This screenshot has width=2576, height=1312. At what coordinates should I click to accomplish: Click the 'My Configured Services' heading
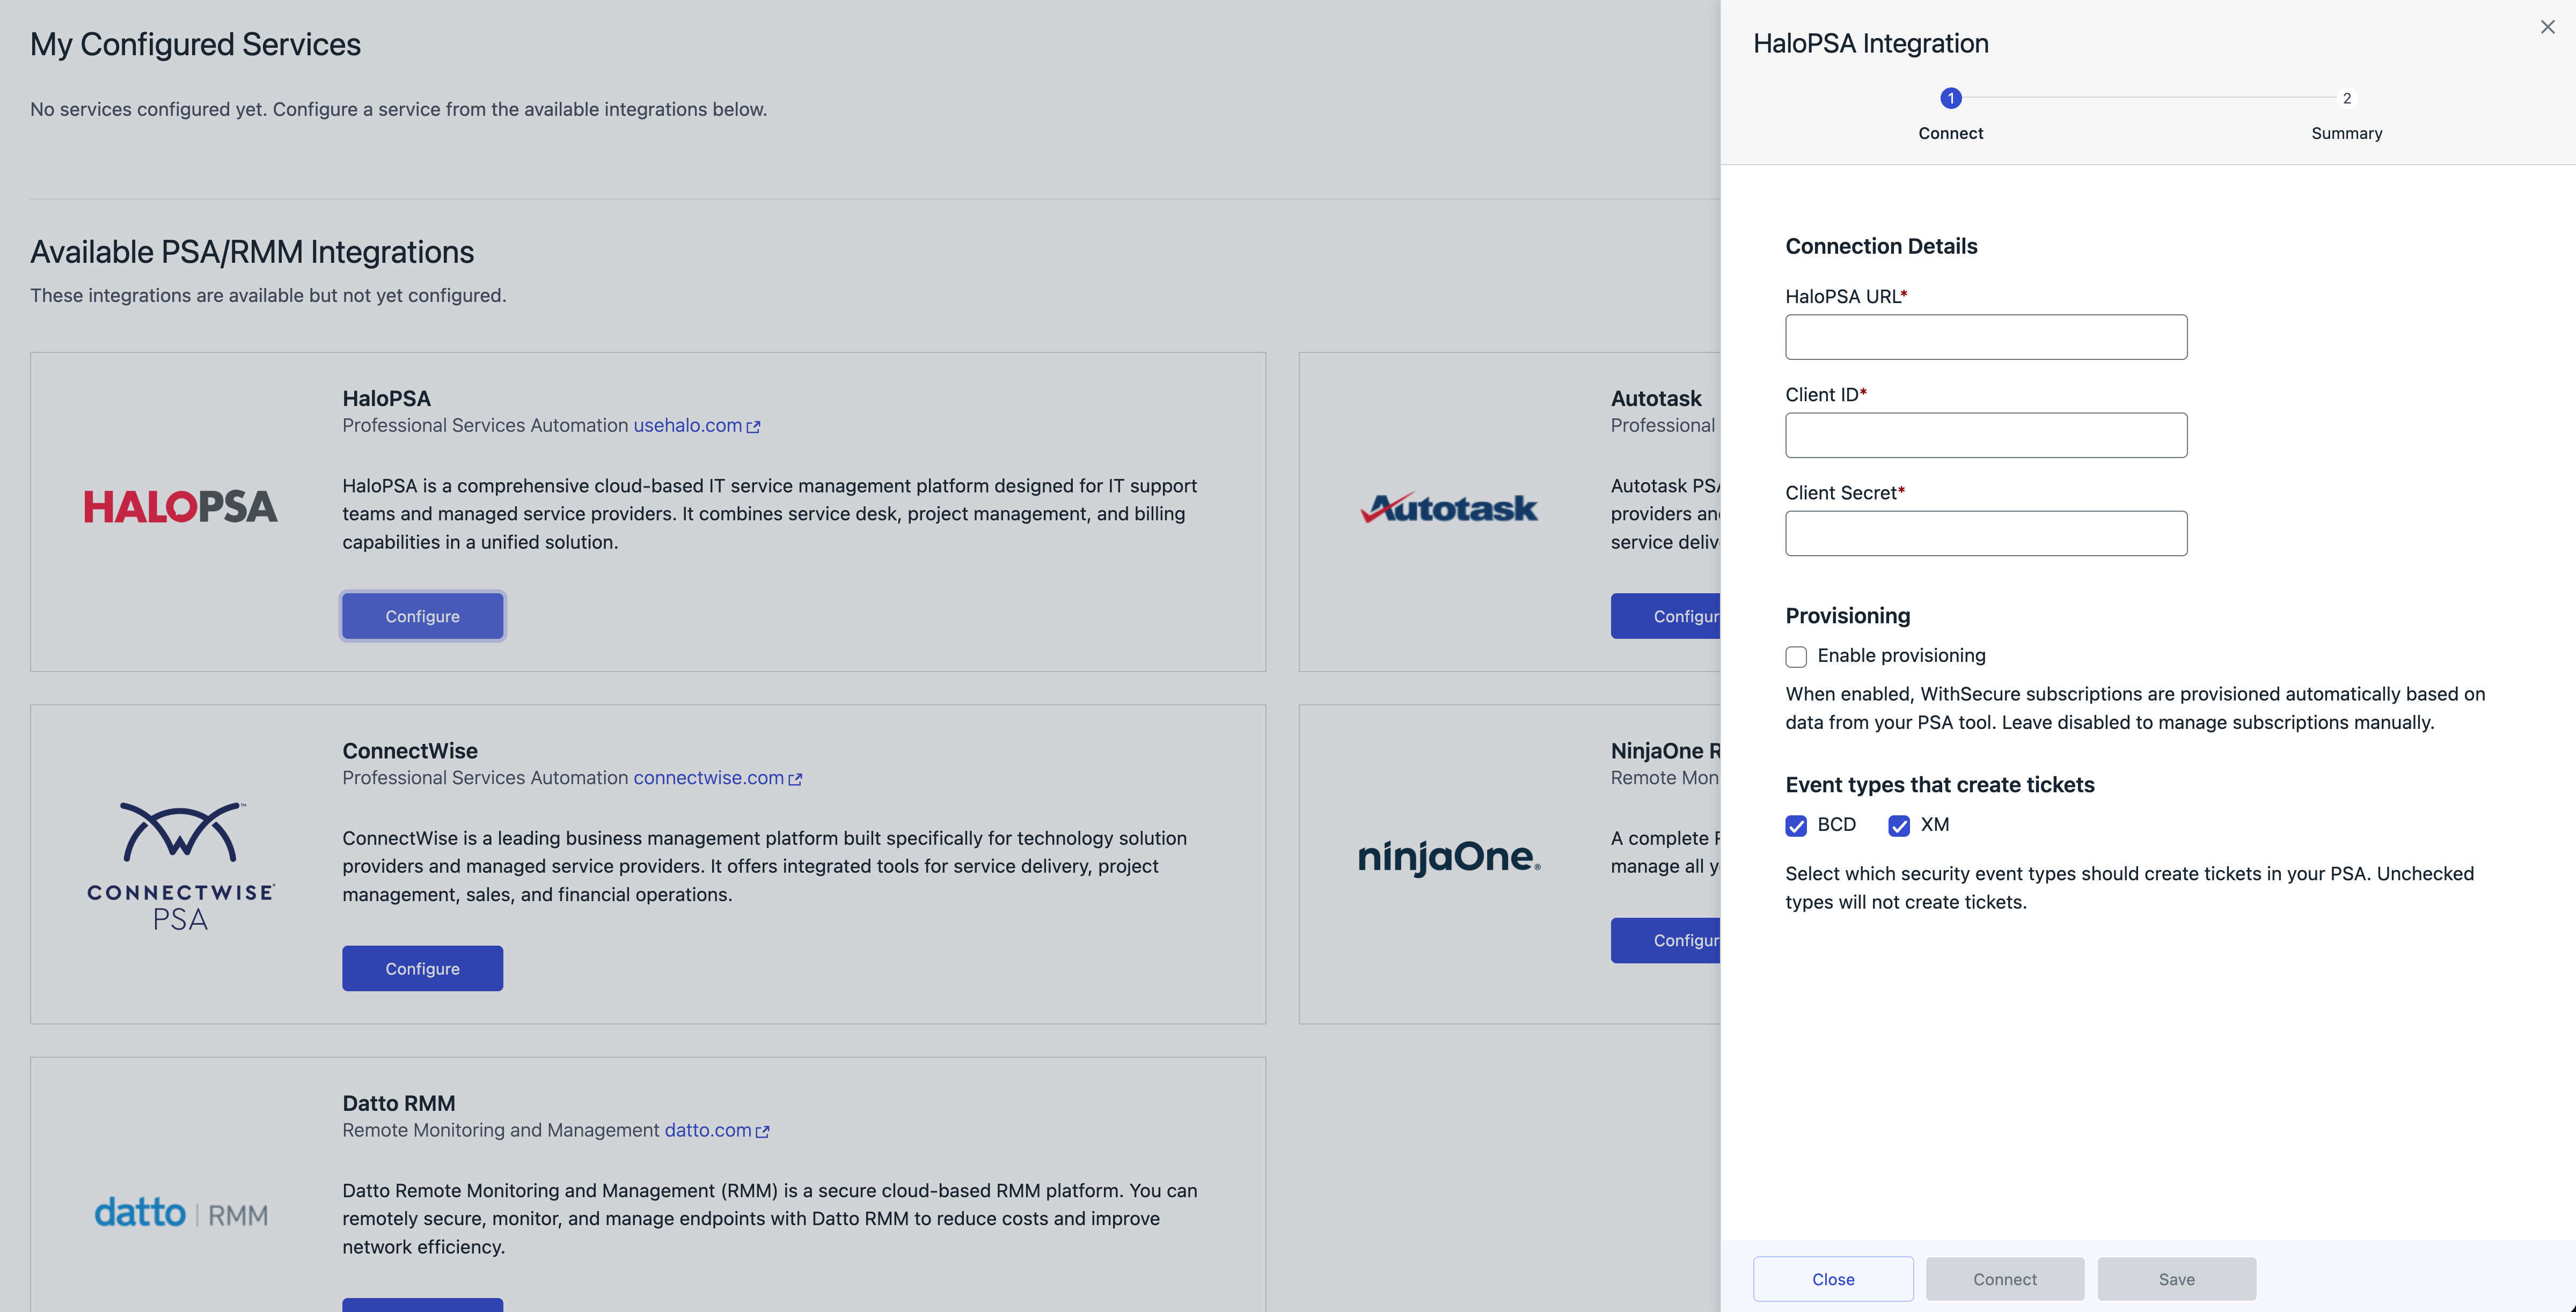(195, 44)
